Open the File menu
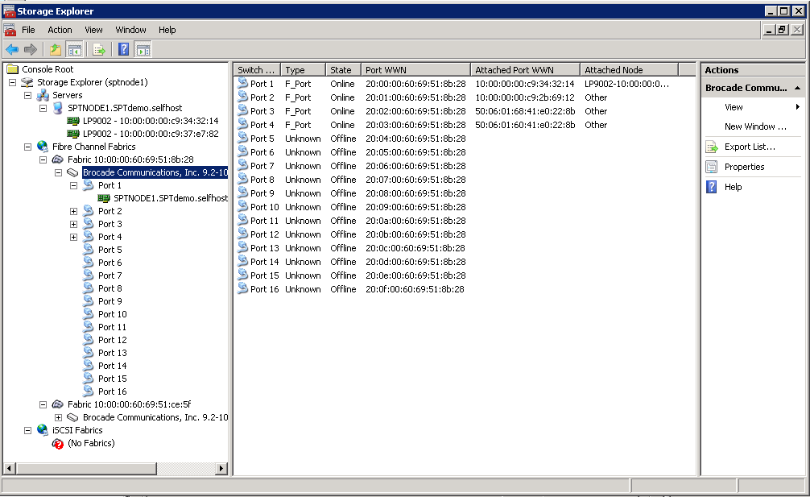This screenshot has height=497, width=810. (28, 30)
